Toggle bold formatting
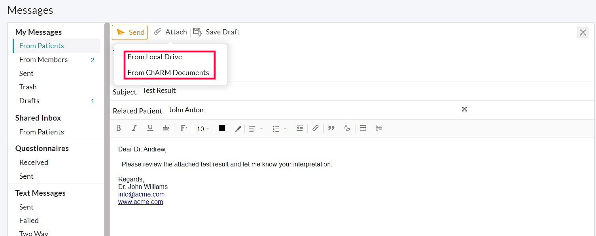 pos(119,128)
